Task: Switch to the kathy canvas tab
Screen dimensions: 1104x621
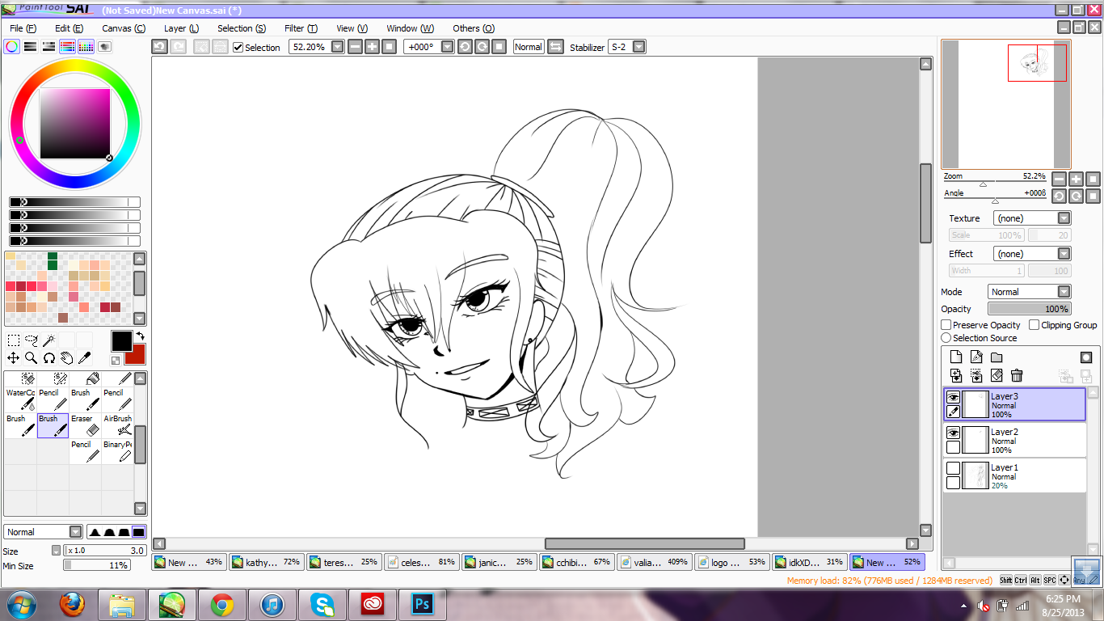Action: (x=267, y=562)
